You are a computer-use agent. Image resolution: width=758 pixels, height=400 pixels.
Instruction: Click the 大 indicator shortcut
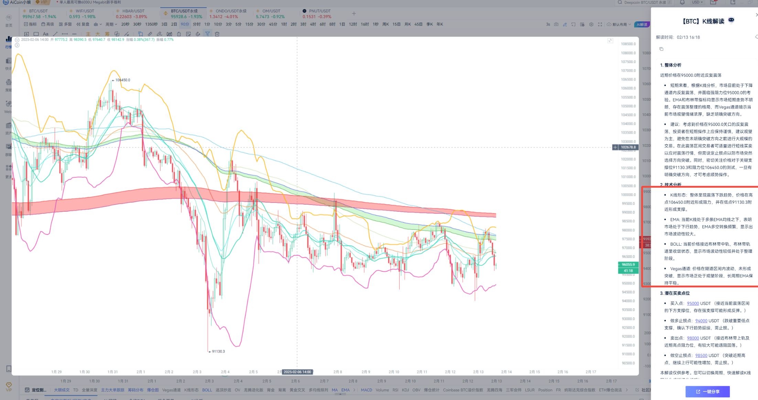click(x=98, y=34)
